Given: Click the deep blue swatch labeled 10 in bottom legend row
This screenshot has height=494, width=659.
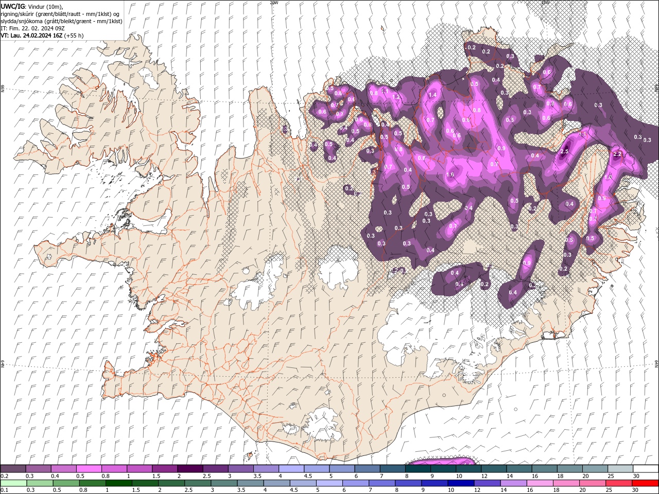Looking at the screenshot, I should [461, 483].
